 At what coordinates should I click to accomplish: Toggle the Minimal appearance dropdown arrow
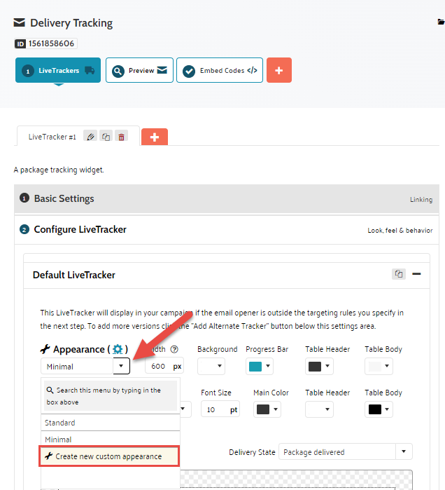[x=121, y=366]
